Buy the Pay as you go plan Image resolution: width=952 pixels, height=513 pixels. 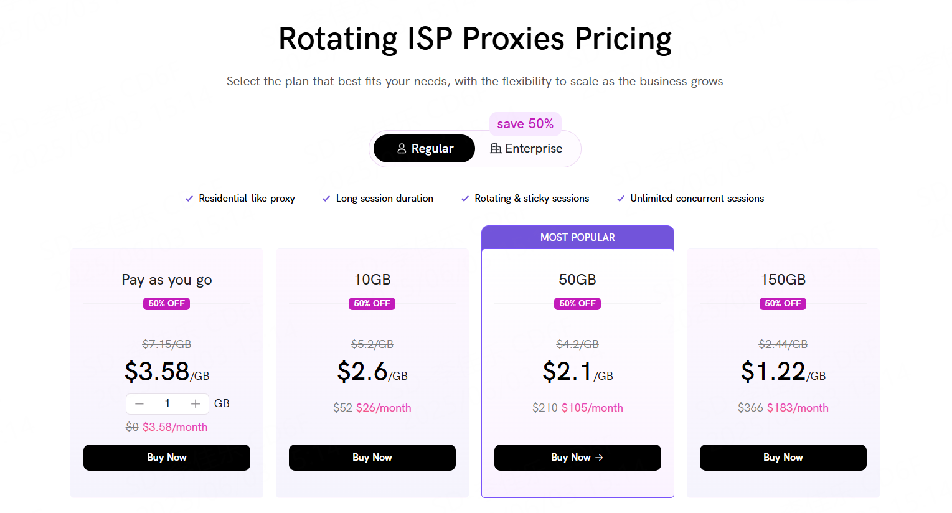[167, 458]
